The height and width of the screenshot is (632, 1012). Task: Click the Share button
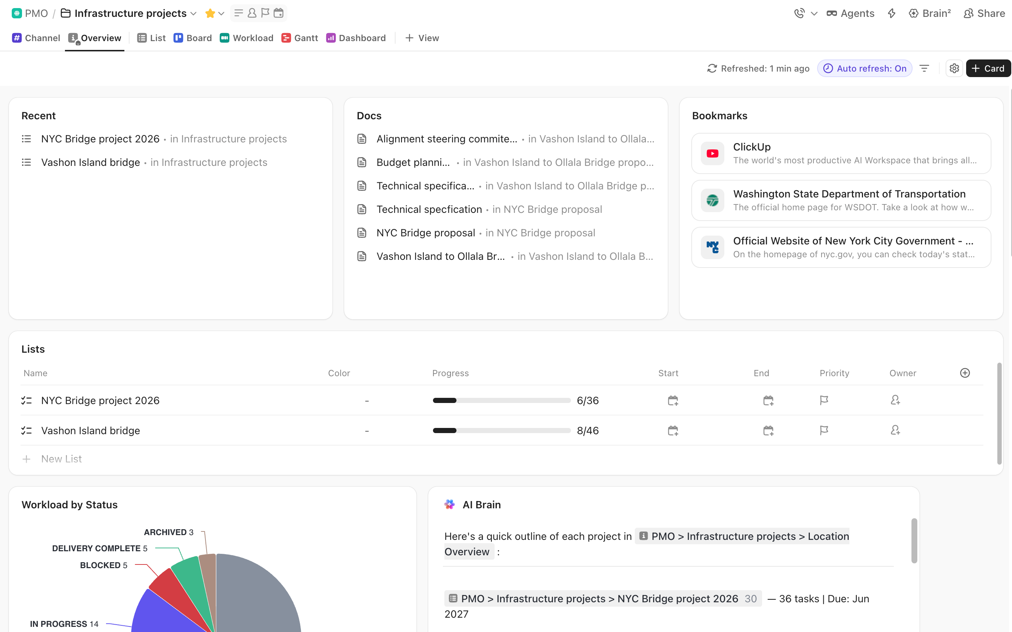coord(984,13)
